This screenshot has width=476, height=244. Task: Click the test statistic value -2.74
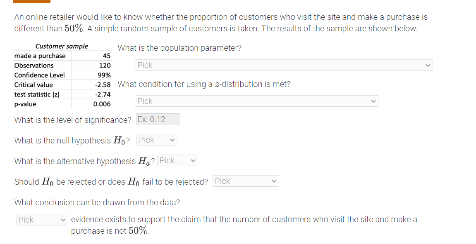103,94
